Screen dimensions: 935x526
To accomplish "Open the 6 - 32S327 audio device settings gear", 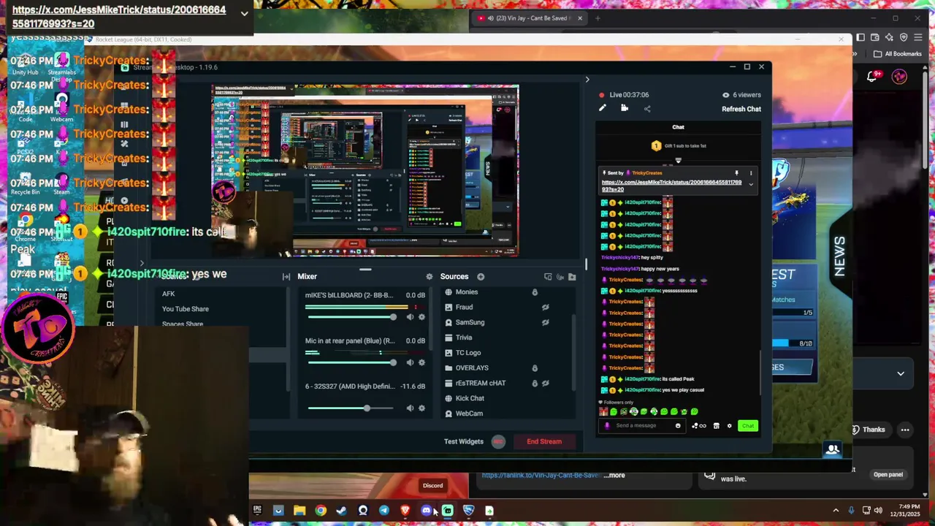I will click(421, 408).
